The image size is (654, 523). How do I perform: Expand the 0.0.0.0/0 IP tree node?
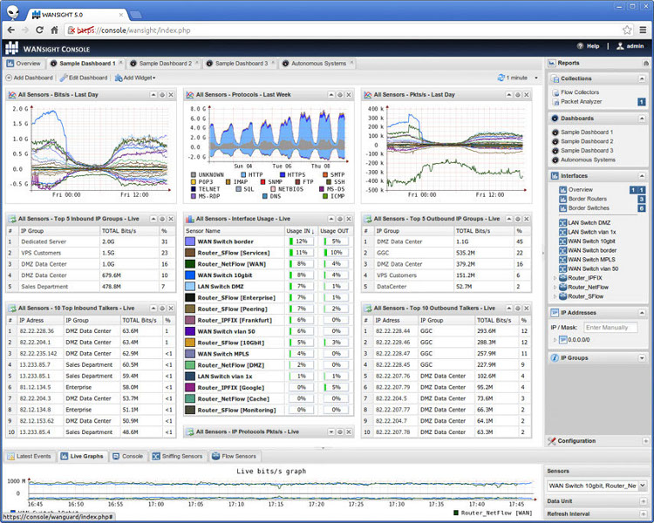(555, 340)
